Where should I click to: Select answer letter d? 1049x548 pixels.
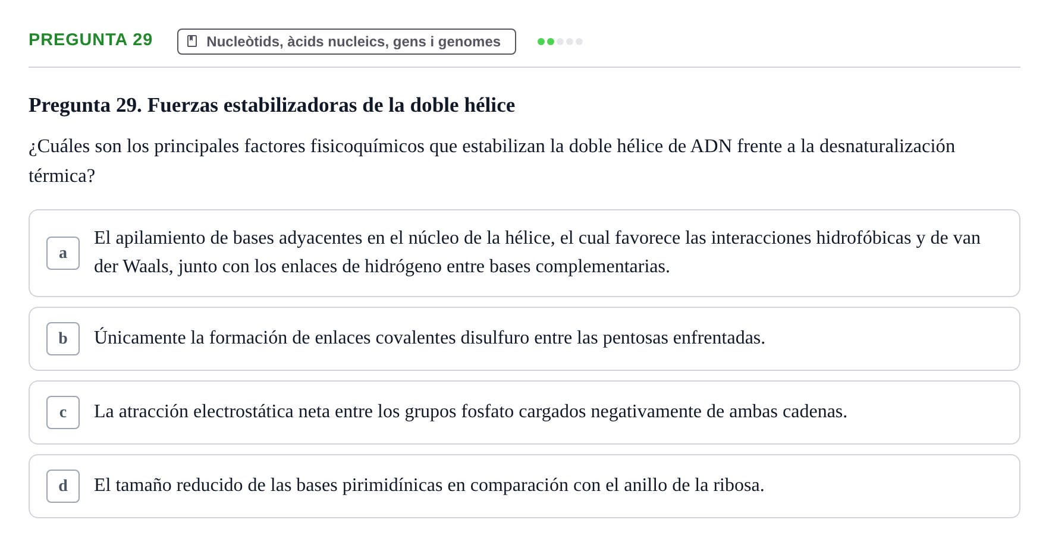click(63, 486)
